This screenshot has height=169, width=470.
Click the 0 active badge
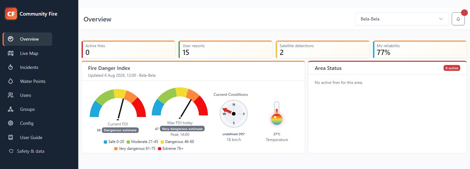click(x=452, y=68)
